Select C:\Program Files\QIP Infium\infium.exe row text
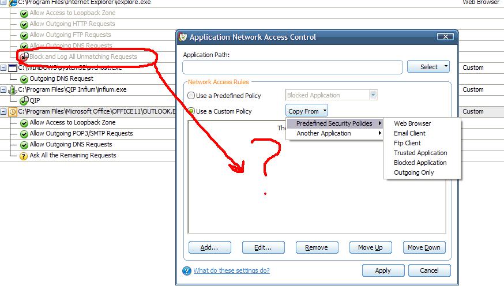 click(72, 90)
